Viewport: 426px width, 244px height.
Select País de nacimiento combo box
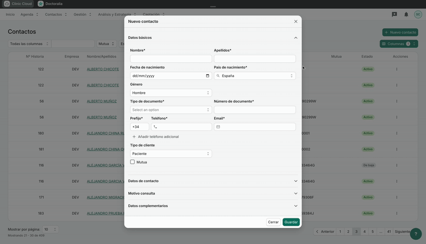255,76
